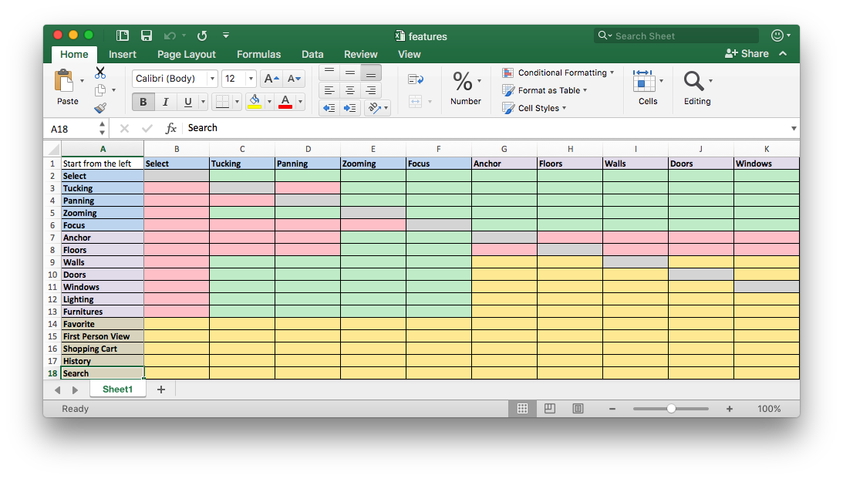Click the Cut scissors icon
The image size is (843, 479).
click(100, 73)
